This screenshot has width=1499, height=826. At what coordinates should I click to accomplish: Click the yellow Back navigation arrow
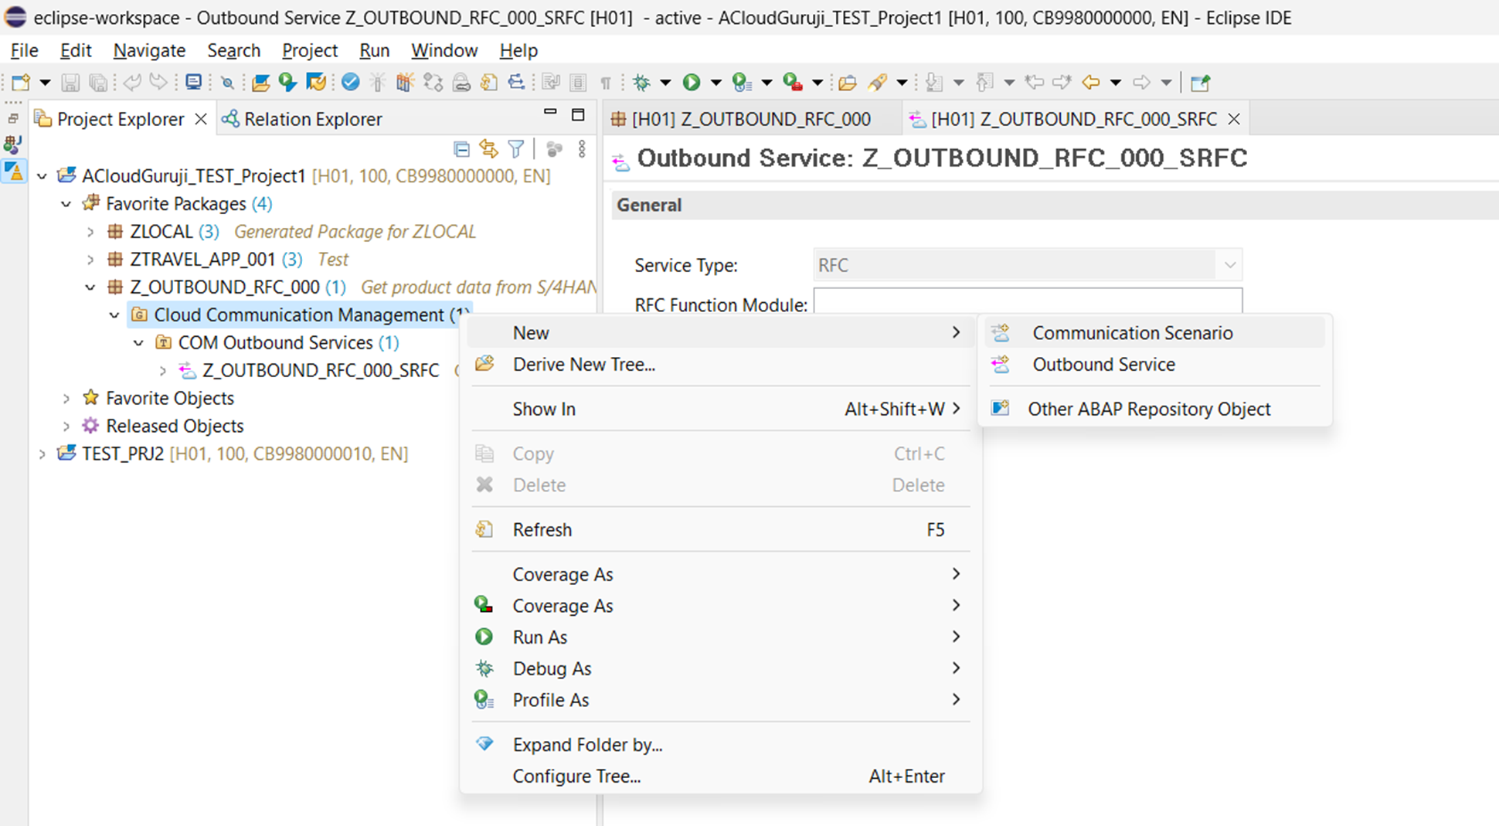point(1090,82)
